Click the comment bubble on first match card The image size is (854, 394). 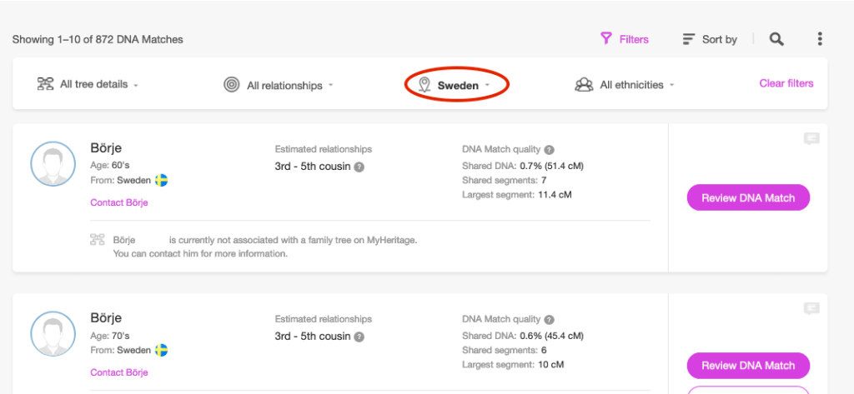point(811,139)
